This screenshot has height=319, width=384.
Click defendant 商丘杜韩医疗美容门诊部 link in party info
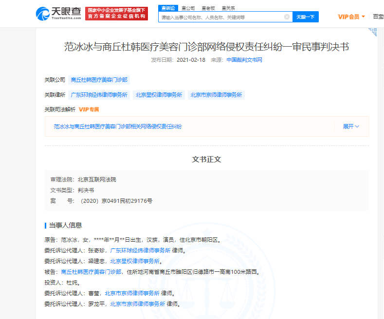pos(91,272)
